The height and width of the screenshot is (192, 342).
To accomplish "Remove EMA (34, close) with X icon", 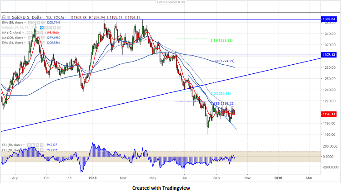I will click(x=43, y=43).
